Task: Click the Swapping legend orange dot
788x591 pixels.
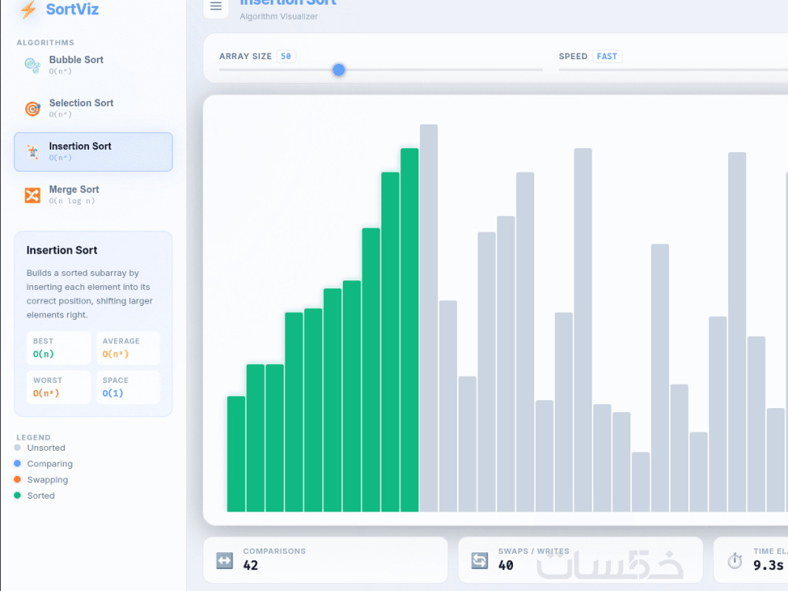Action: tap(17, 479)
